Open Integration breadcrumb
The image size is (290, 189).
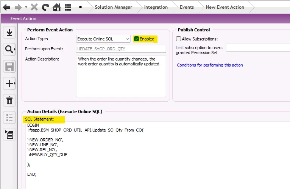coord(156,7)
